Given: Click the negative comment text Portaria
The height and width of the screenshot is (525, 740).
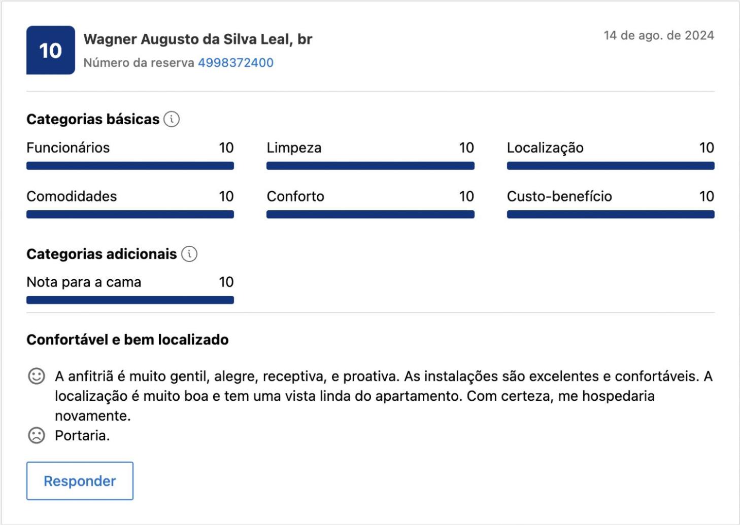Looking at the screenshot, I should click(82, 436).
